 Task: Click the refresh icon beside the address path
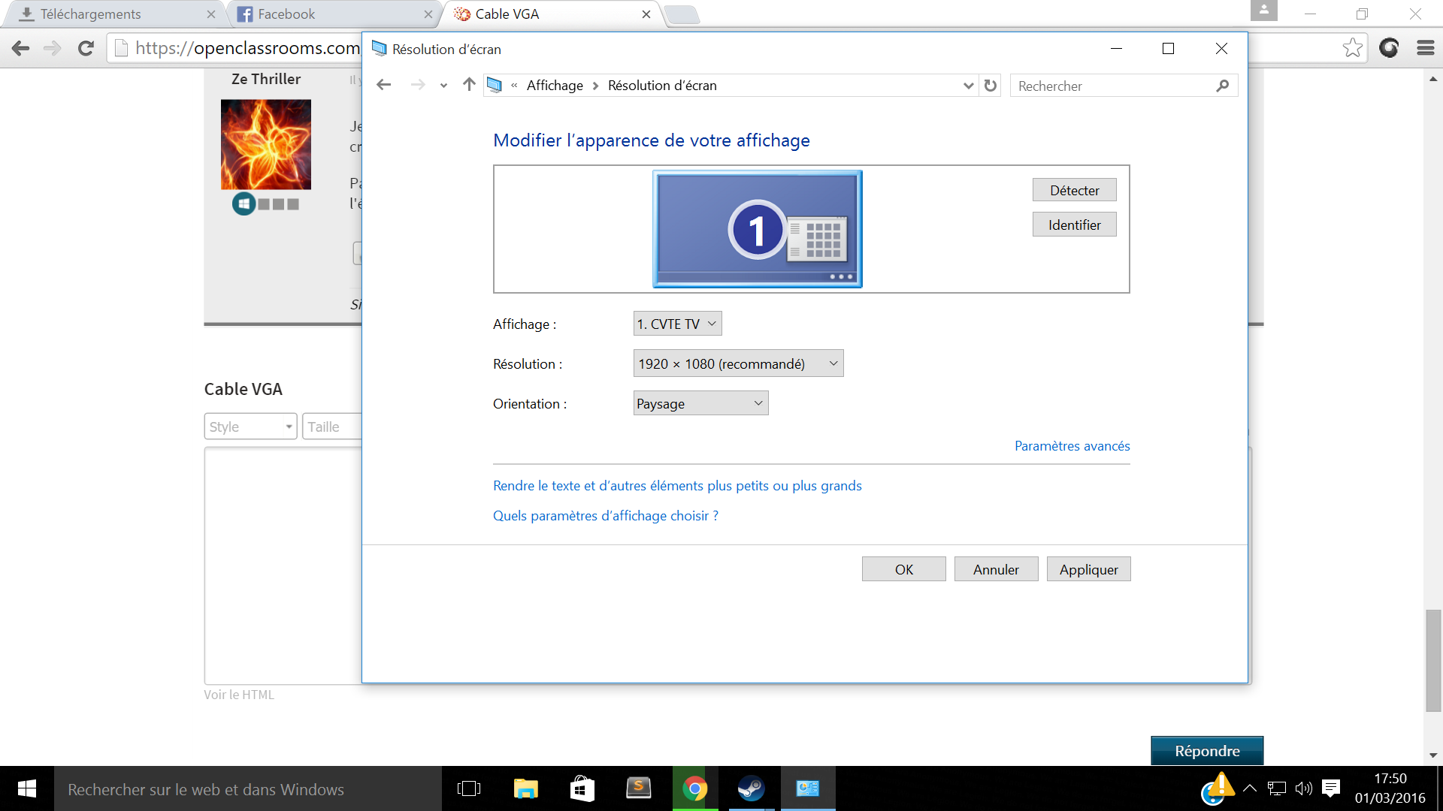tap(991, 86)
